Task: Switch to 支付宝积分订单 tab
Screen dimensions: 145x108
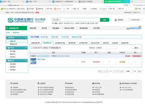Action: pos(60,43)
